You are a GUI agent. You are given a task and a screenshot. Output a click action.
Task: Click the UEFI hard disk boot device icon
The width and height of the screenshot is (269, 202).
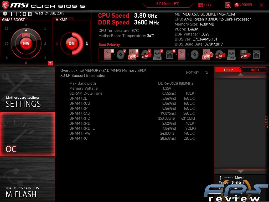click(x=108, y=55)
